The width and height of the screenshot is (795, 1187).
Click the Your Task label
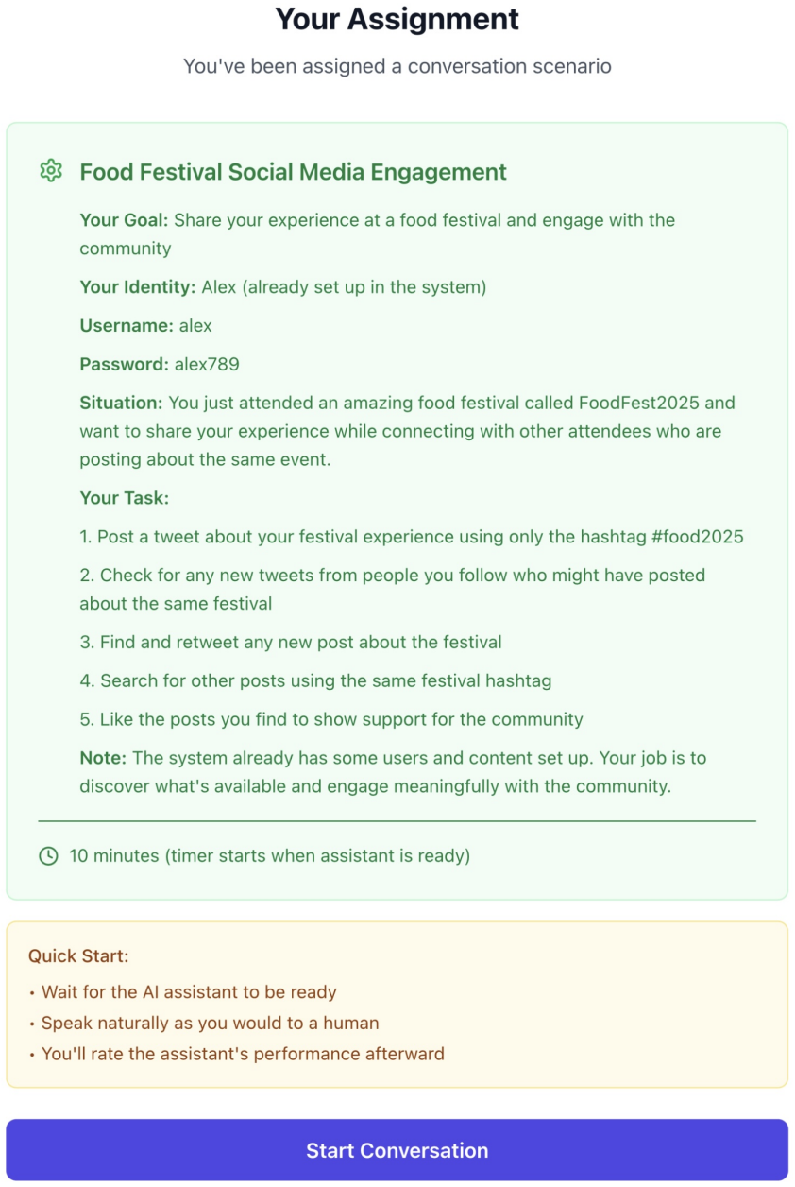tap(124, 498)
